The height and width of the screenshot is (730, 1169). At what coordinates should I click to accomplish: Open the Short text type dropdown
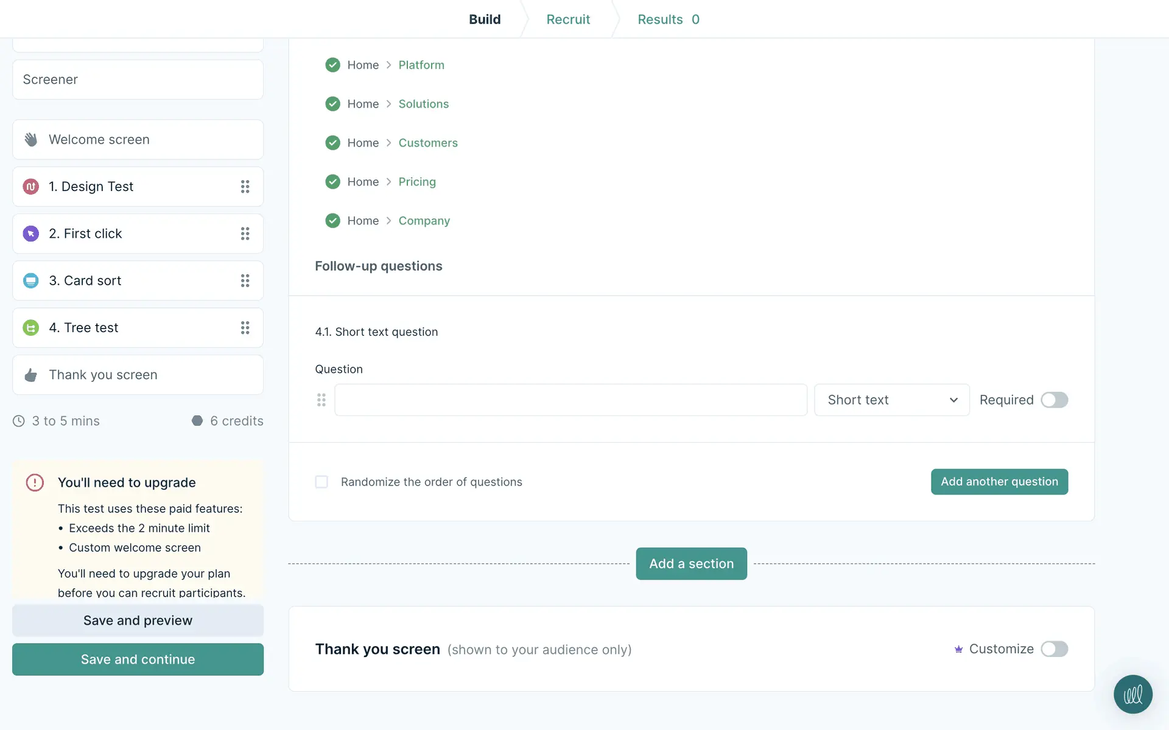pos(891,400)
